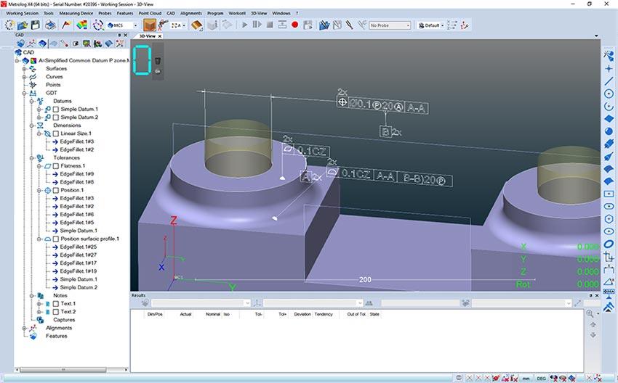Click the color map toolbar icon

[x=81, y=25]
